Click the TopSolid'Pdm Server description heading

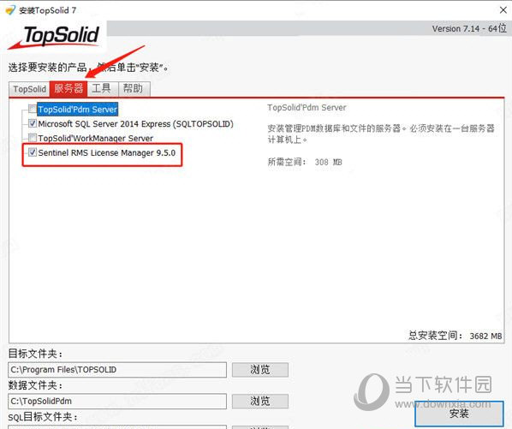point(307,107)
